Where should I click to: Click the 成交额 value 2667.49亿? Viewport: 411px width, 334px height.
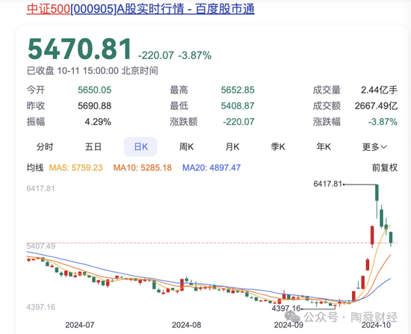[x=376, y=106]
